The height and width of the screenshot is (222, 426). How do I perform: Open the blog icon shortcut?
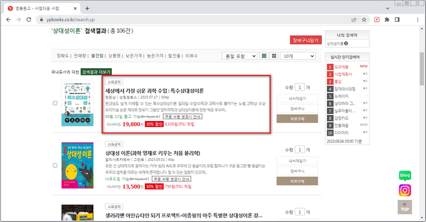tap(405, 176)
